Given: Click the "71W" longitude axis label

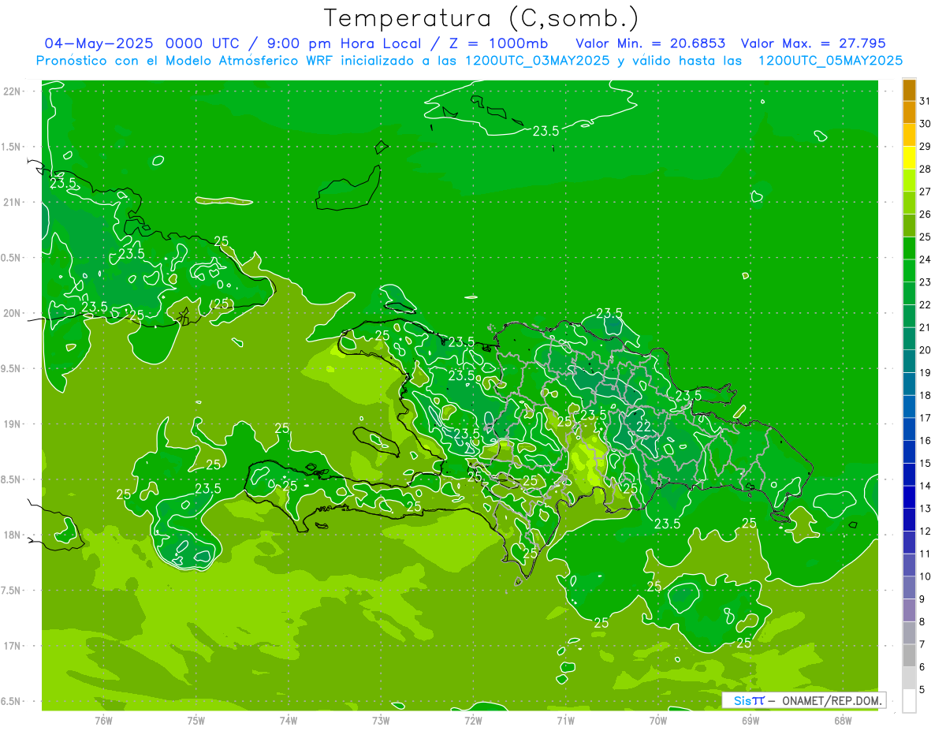Looking at the screenshot, I should (565, 720).
